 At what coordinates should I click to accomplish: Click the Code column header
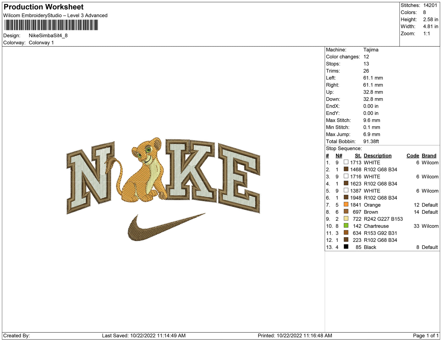tap(413, 156)
